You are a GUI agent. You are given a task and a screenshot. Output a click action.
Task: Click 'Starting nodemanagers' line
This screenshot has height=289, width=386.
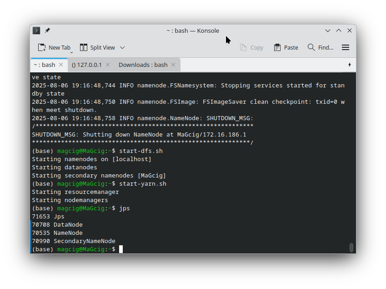tap(70, 200)
